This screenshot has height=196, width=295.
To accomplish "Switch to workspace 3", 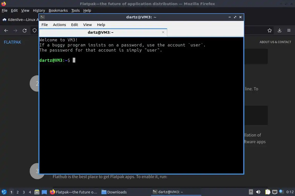I will (24, 192).
